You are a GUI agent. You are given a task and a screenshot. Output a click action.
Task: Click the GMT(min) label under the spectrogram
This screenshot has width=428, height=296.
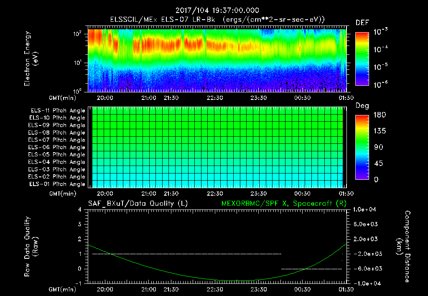[63, 98]
